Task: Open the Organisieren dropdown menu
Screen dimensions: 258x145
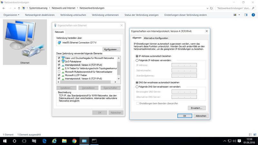Action: pyautogui.click(x=11, y=15)
